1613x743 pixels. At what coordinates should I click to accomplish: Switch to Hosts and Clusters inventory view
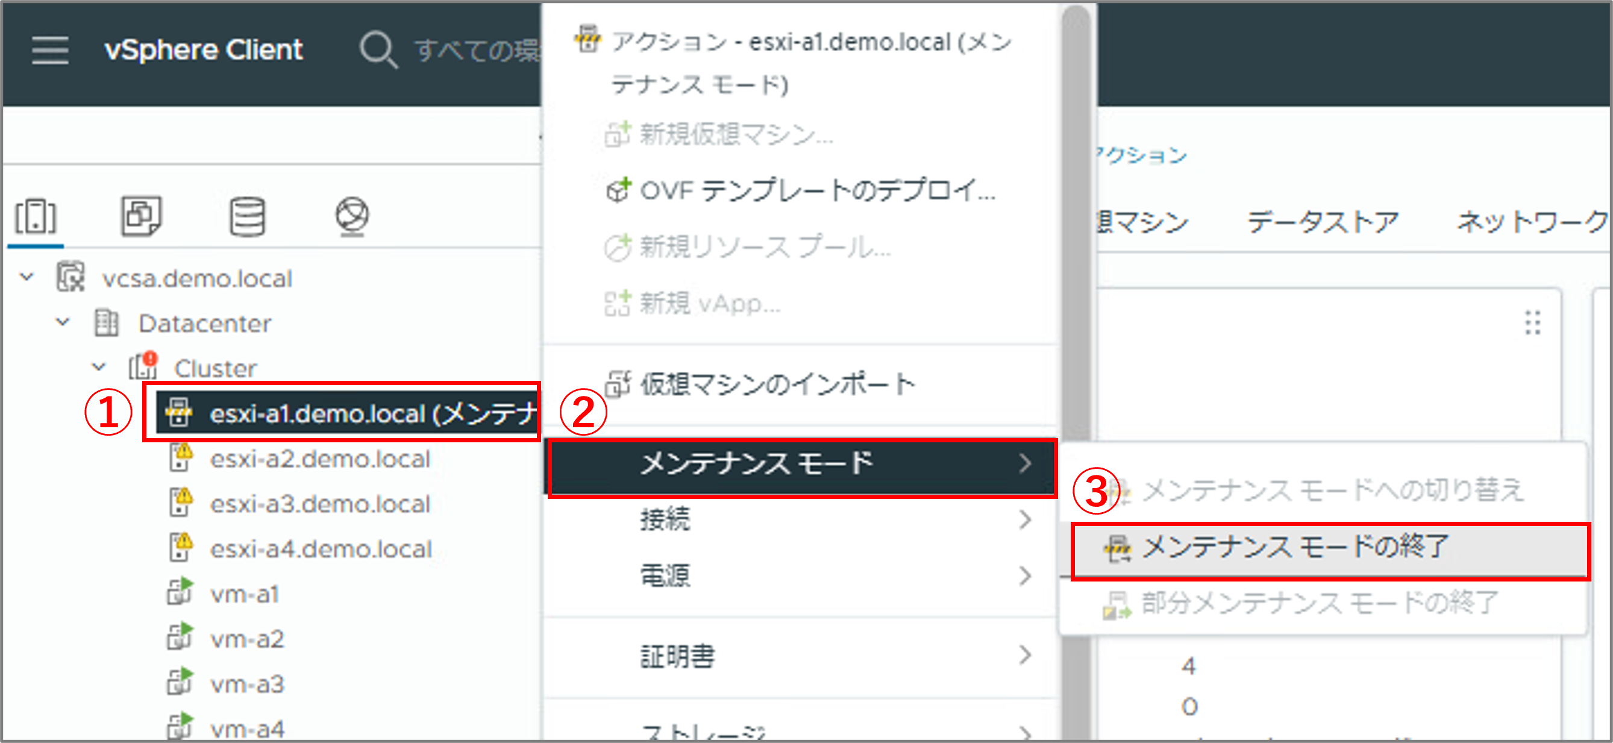(x=36, y=217)
